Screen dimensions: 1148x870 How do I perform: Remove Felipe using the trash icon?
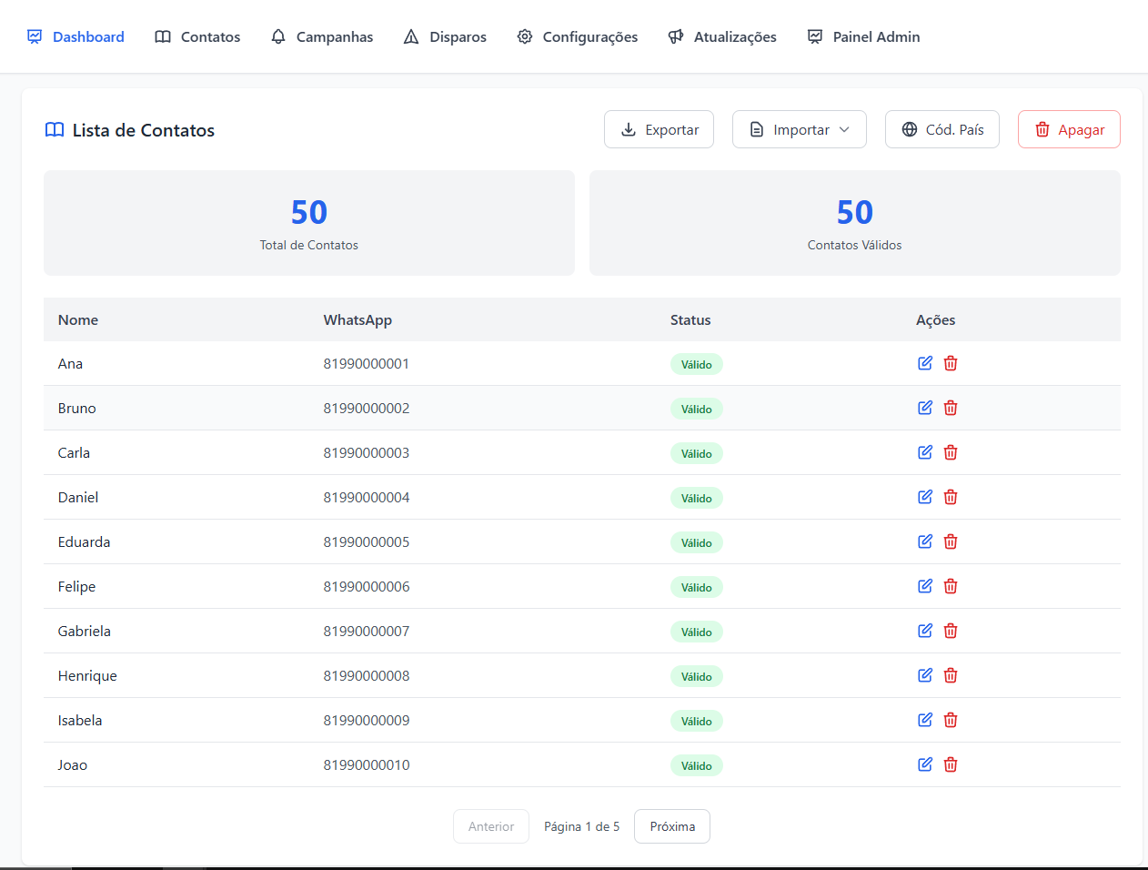coord(951,586)
